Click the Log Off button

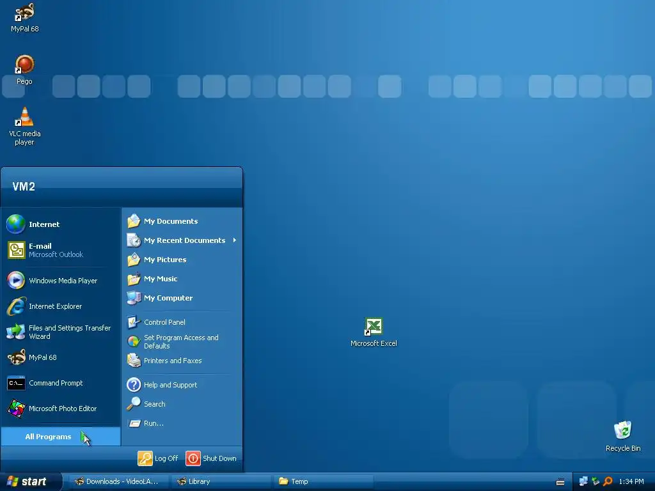click(x=158, y=458)
